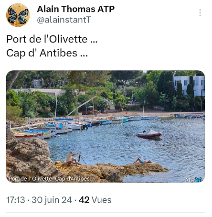
Task: Click the red inflatable boat in the photo
Action: [x=150, y=134]
